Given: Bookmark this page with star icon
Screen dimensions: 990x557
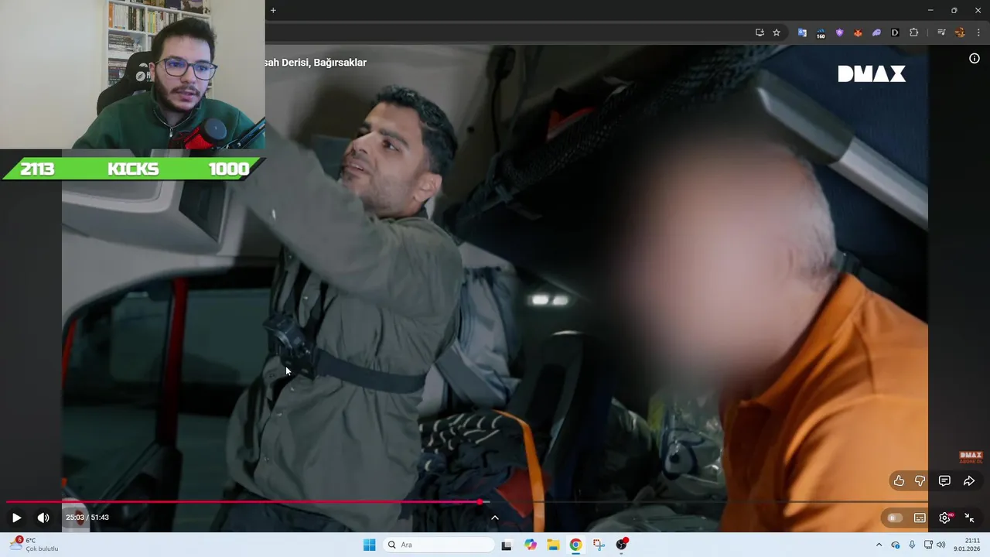Looking at the screenshot, I should (x=777, y=32).
